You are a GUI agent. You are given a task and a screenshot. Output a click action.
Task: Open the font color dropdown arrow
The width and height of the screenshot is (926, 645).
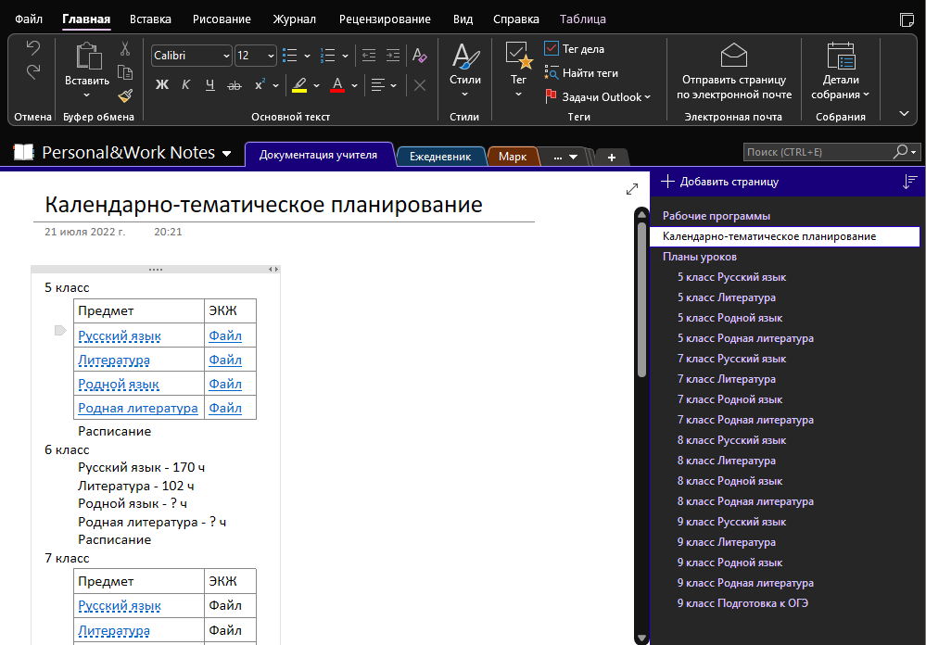pyautogui.click(x=354, y=85)
